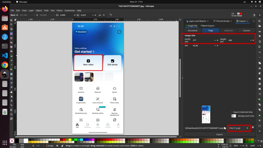Viewport: 263px width, 148px height.
Task: Choose Page export area
Action: [x=211, y=30]
